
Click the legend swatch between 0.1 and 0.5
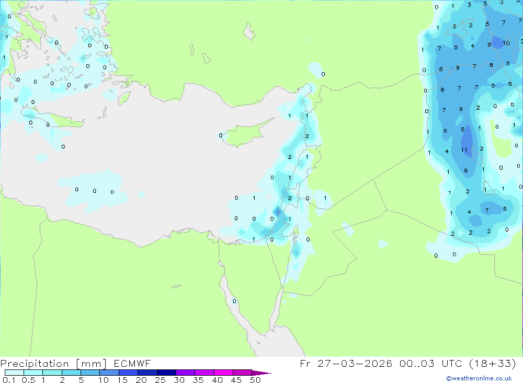(x=14, y=373)
